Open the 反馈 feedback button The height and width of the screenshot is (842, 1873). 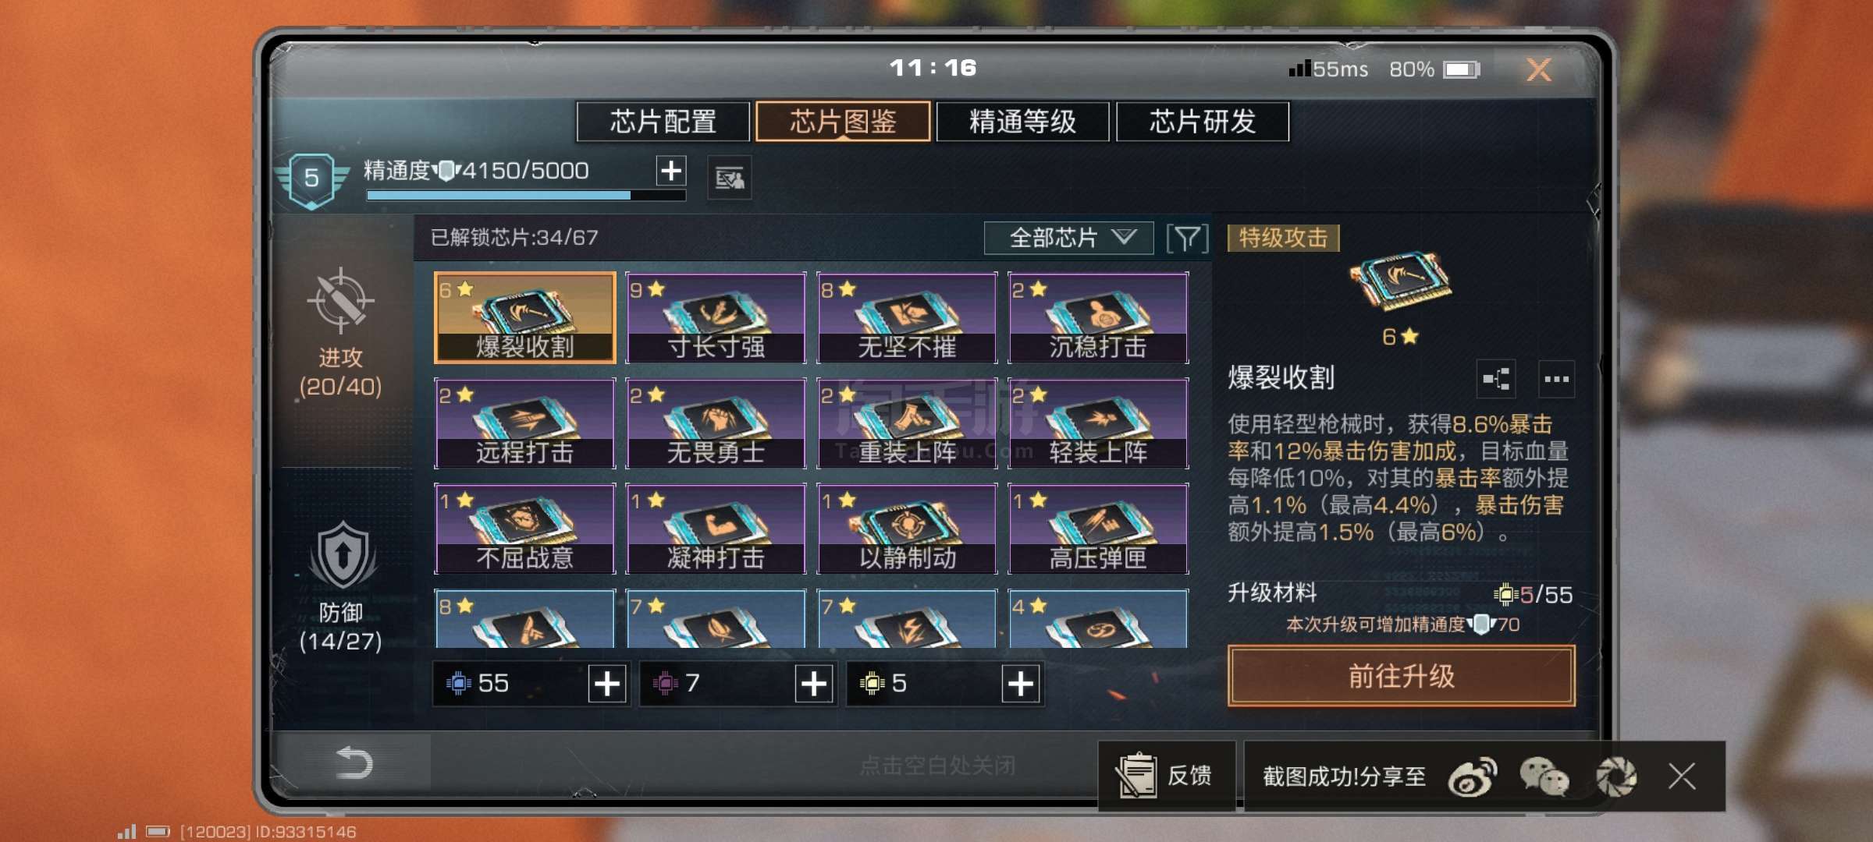pos(1167,776)
